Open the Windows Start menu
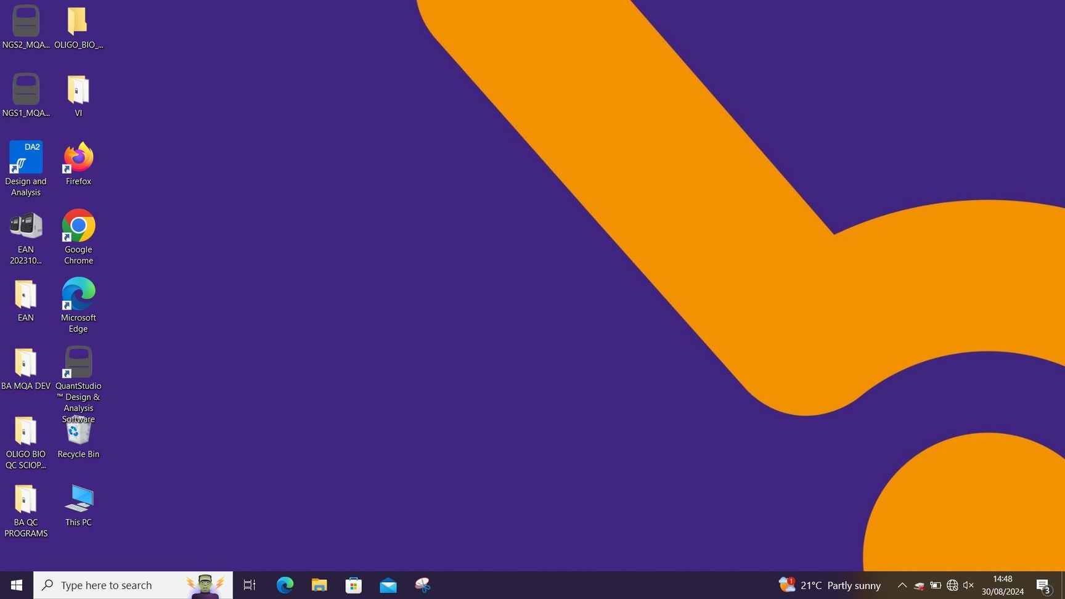Viewport: 1065px width, 599px height. [x=17, y=585]
